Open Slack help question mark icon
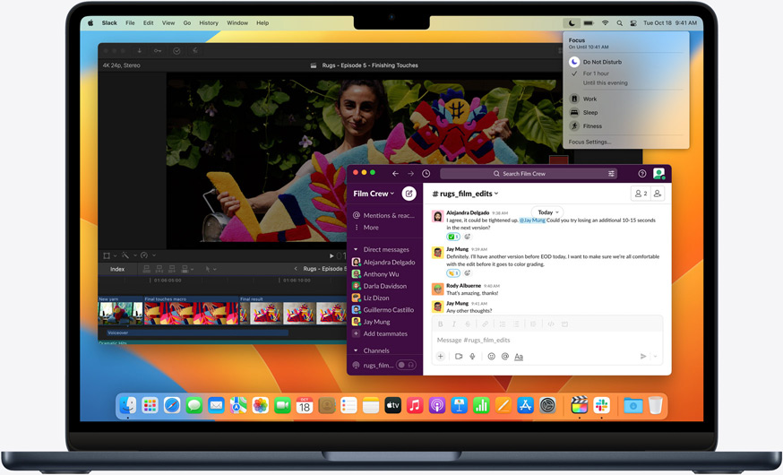The image size is (783, 475). point(642,173)
